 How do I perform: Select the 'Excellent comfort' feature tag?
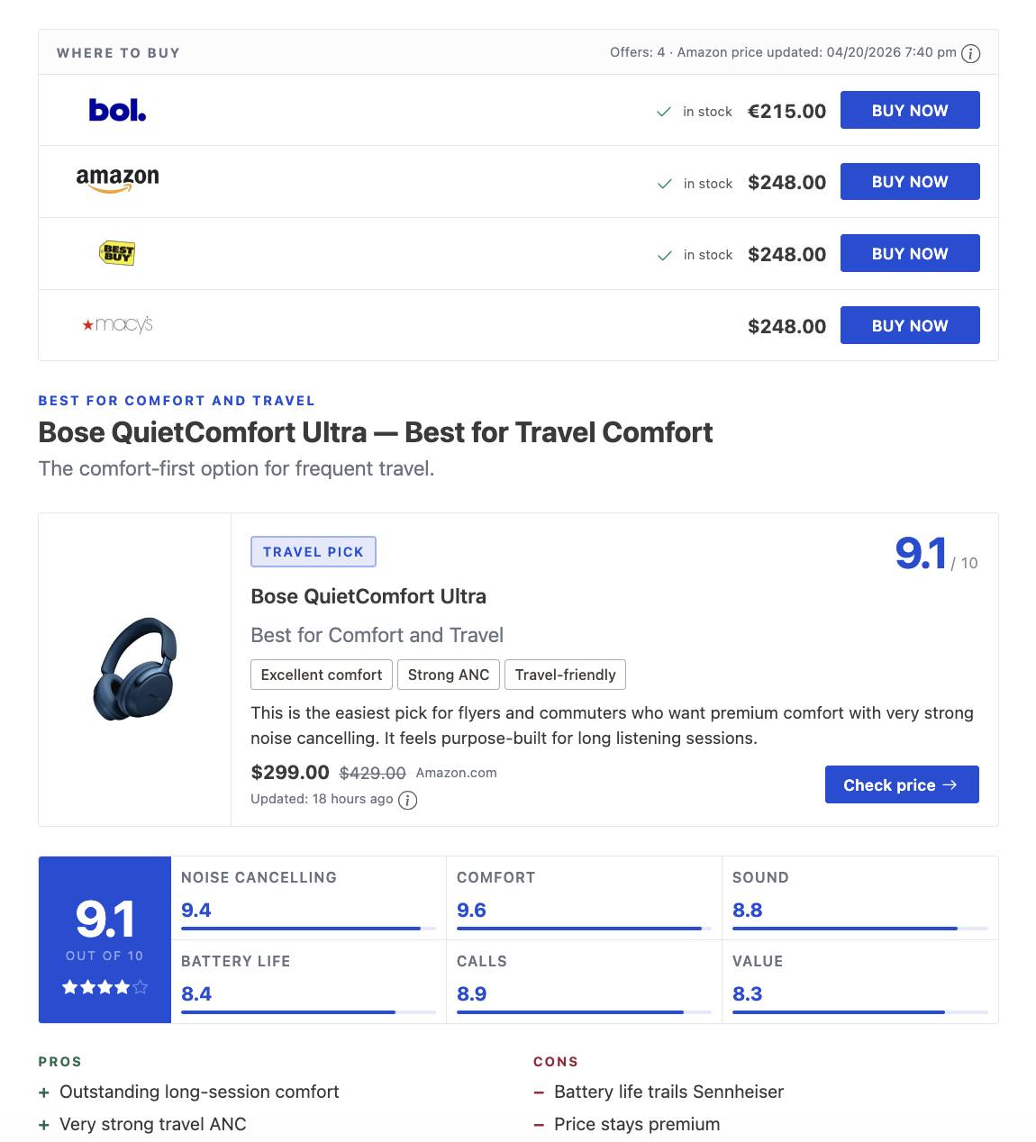[321, 675]
